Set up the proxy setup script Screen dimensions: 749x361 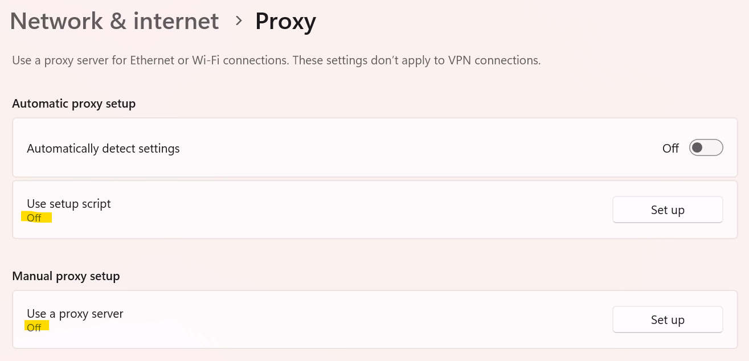[668, 210]
